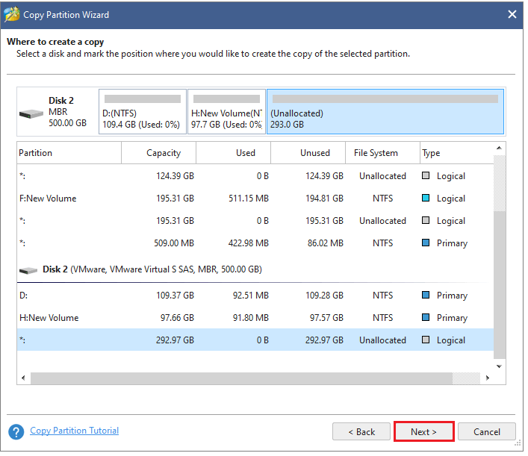Click the 92.51 MB used value
The image size is (528, 456).
(251, 295)
